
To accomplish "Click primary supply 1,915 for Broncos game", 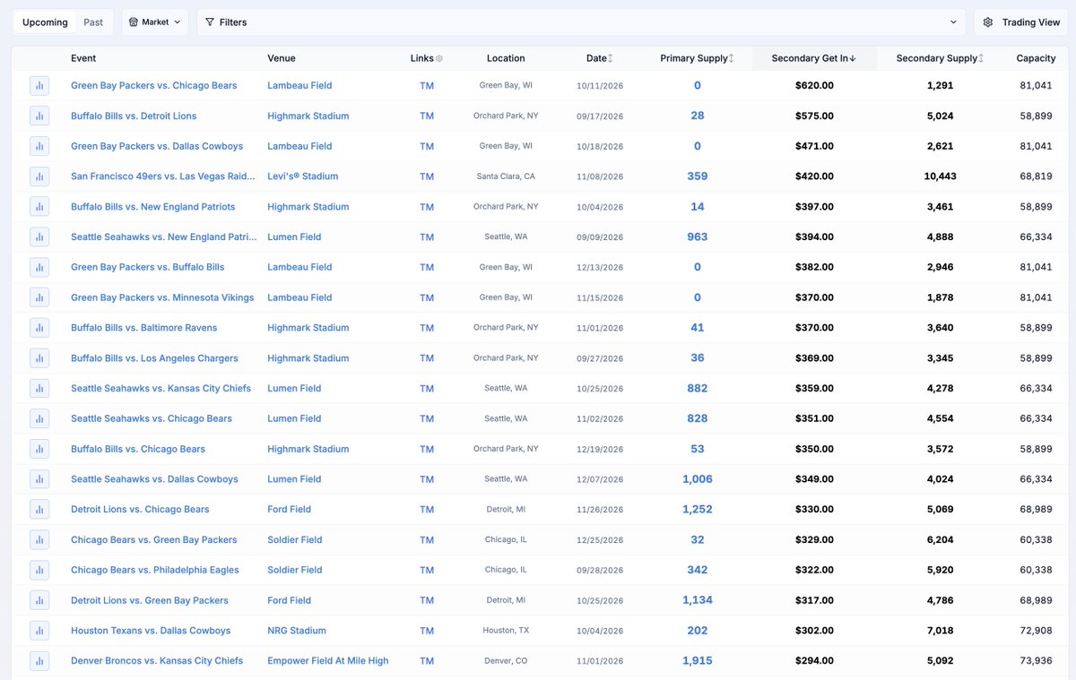I will pyautogui.click(x=698, y=661).
